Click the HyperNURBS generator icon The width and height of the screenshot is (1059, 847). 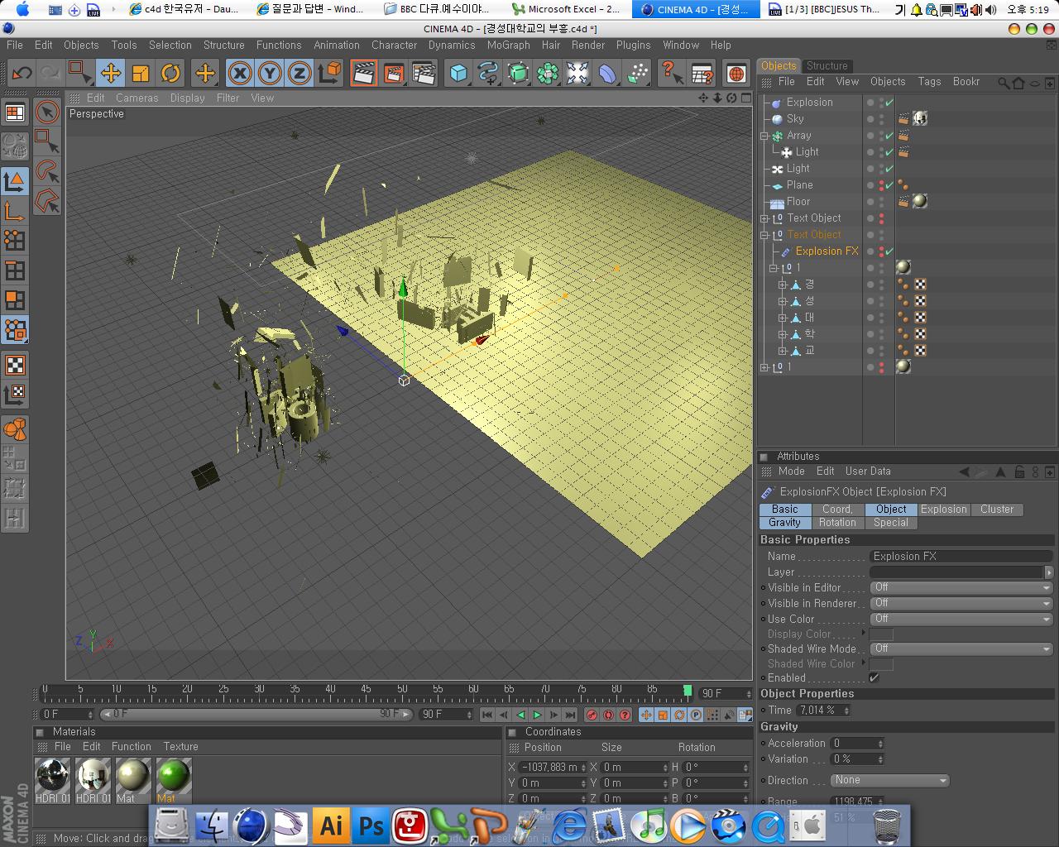518,73
